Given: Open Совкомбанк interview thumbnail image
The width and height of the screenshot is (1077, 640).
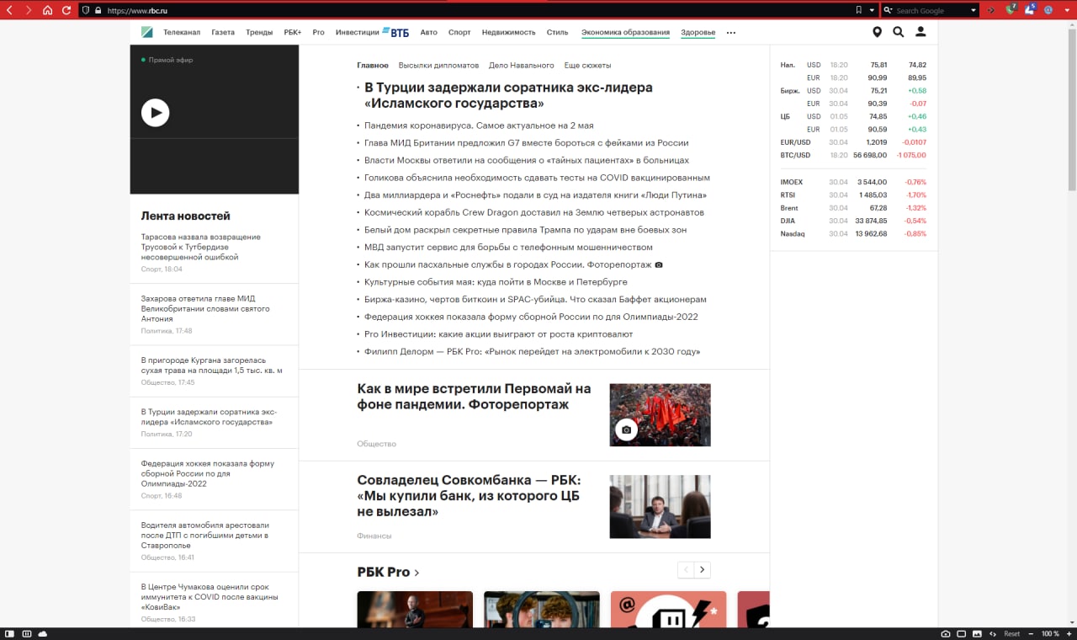Looking at the screenshot, I should (x=660, y=507).
